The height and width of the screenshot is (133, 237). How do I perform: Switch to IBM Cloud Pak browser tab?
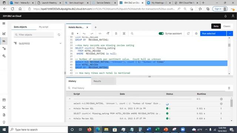pos(186,3)
